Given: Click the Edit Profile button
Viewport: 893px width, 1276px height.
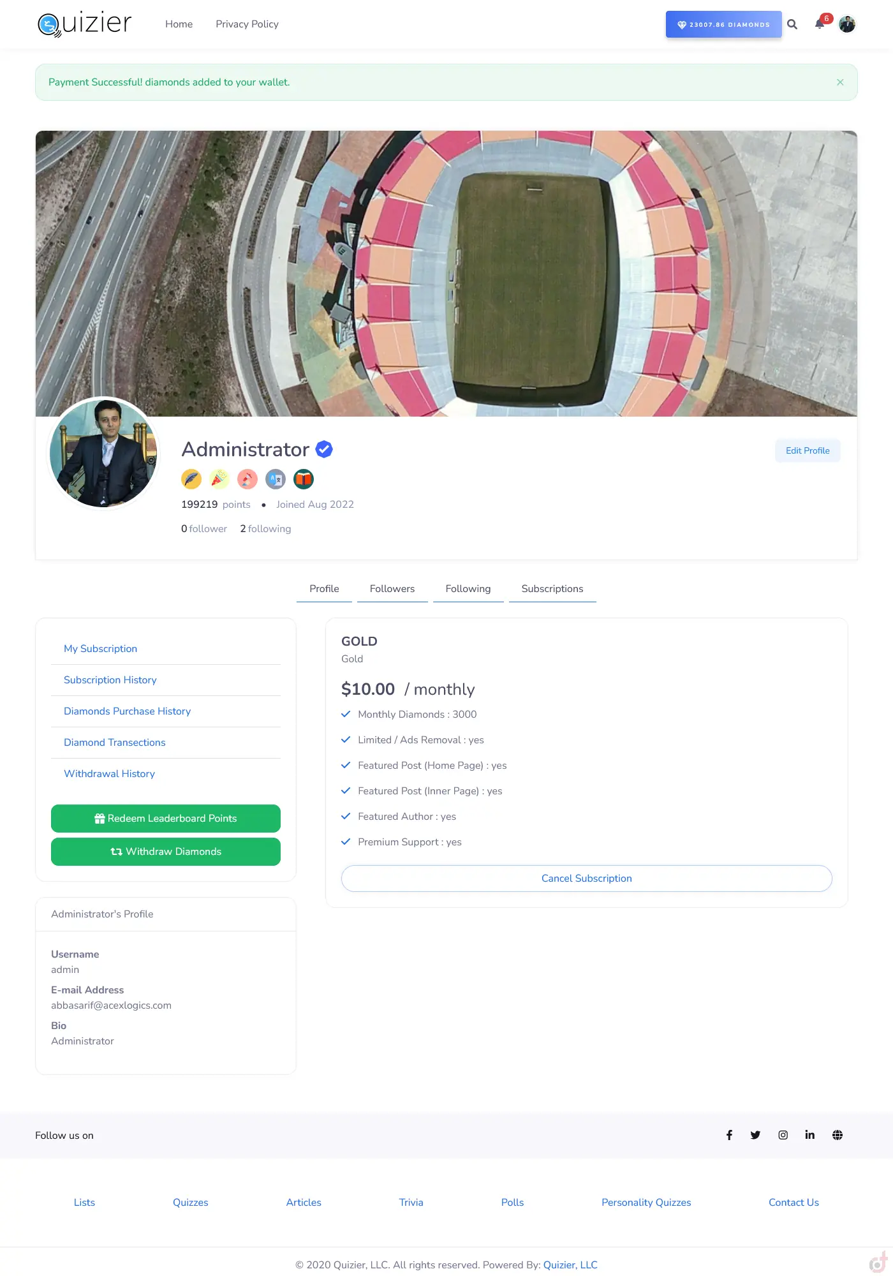Looking at the screenshot, I should (x=808, y=450).
